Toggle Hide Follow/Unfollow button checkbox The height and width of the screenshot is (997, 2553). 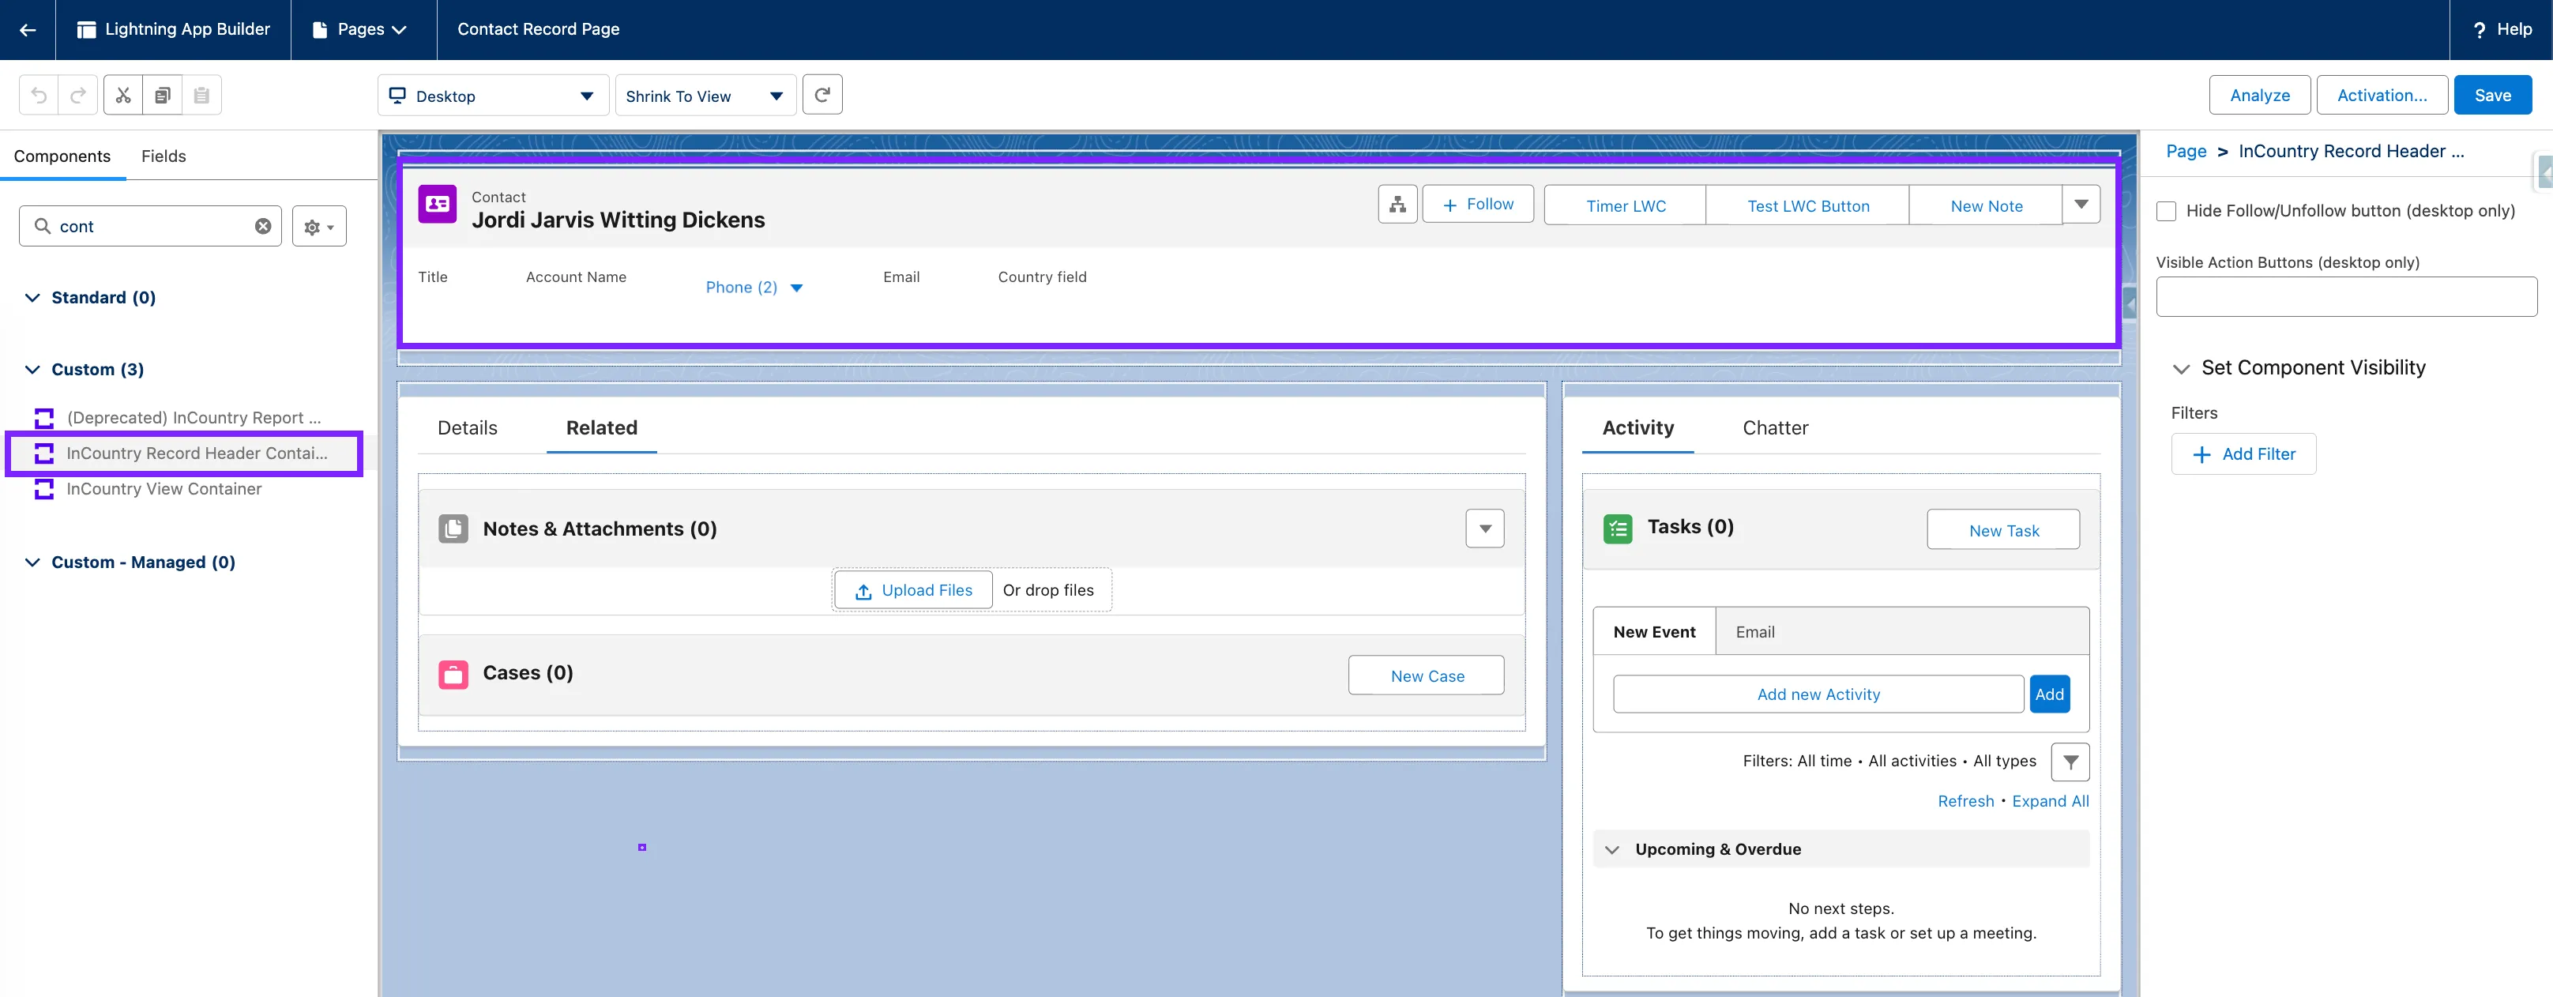2167,211
